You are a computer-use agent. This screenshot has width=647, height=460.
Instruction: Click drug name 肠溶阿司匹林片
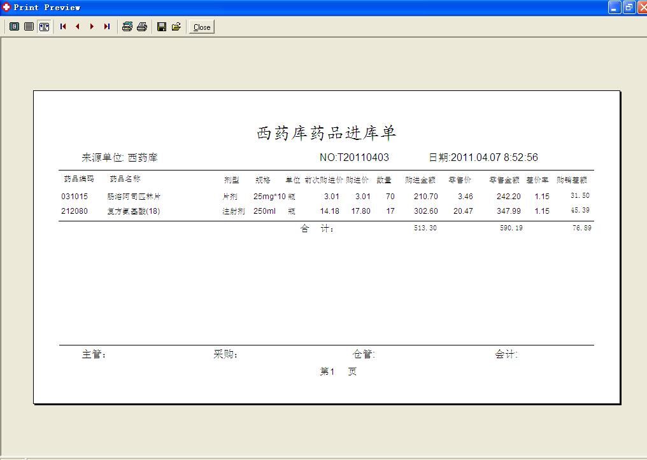click(134, 197)
